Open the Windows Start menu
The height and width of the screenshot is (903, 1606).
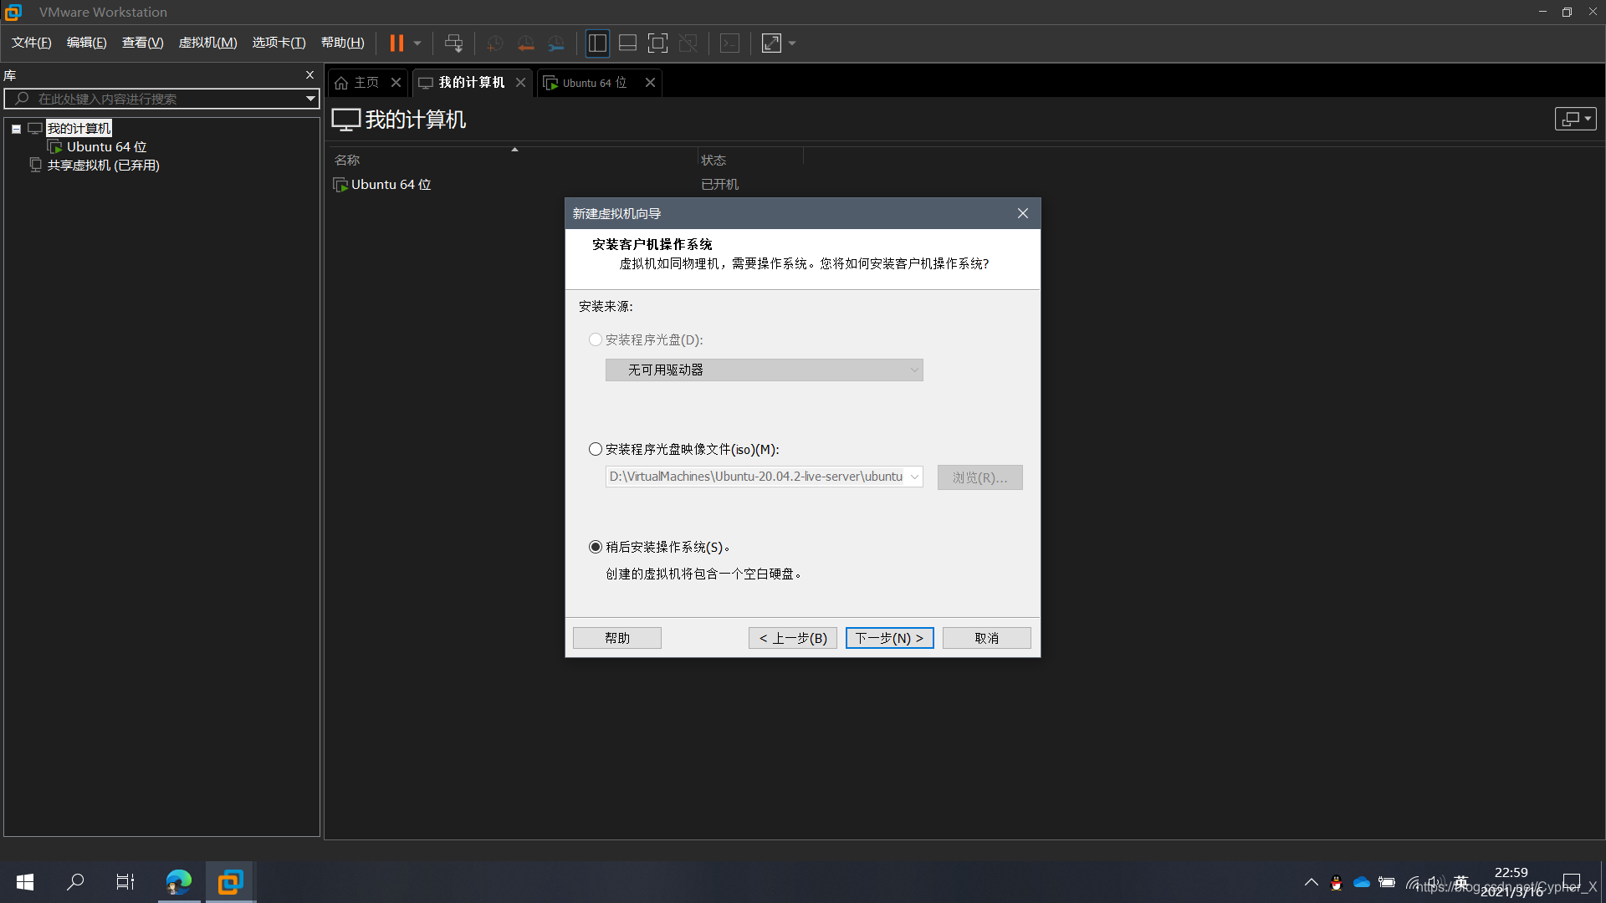click(25, 882)
